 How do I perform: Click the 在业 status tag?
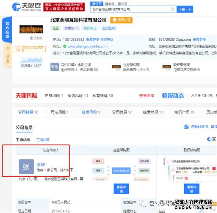pos(56,28)
